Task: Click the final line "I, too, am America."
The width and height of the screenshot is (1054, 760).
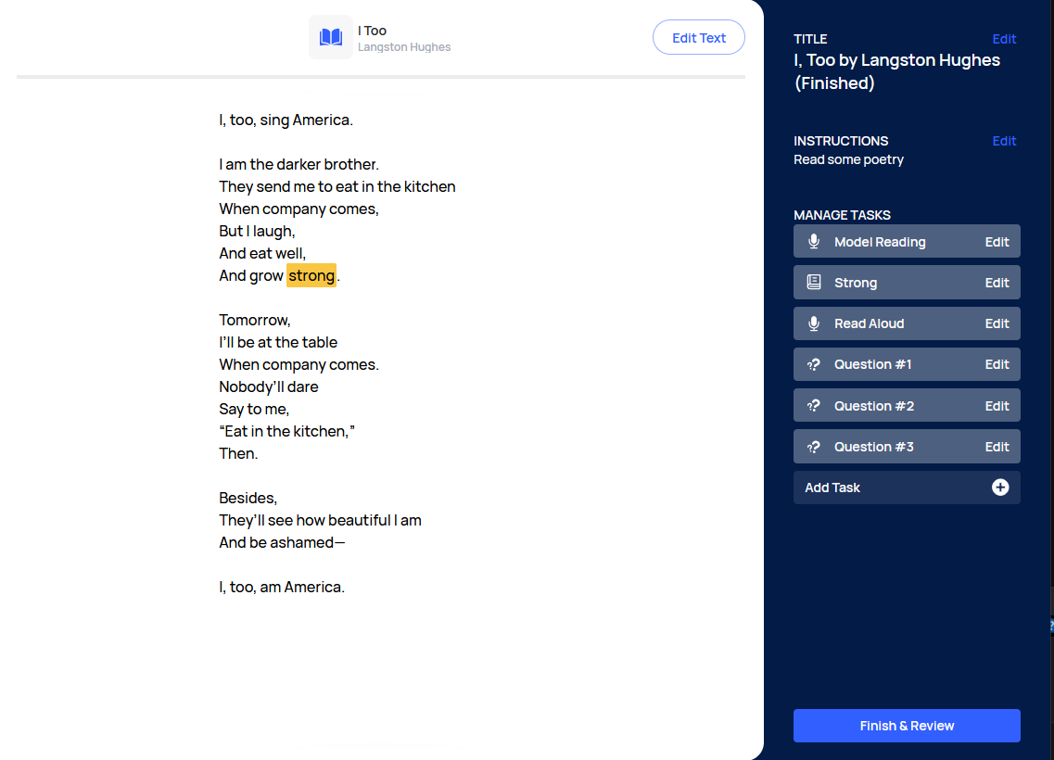Action: pyautogui.click(x=282, y=587)
